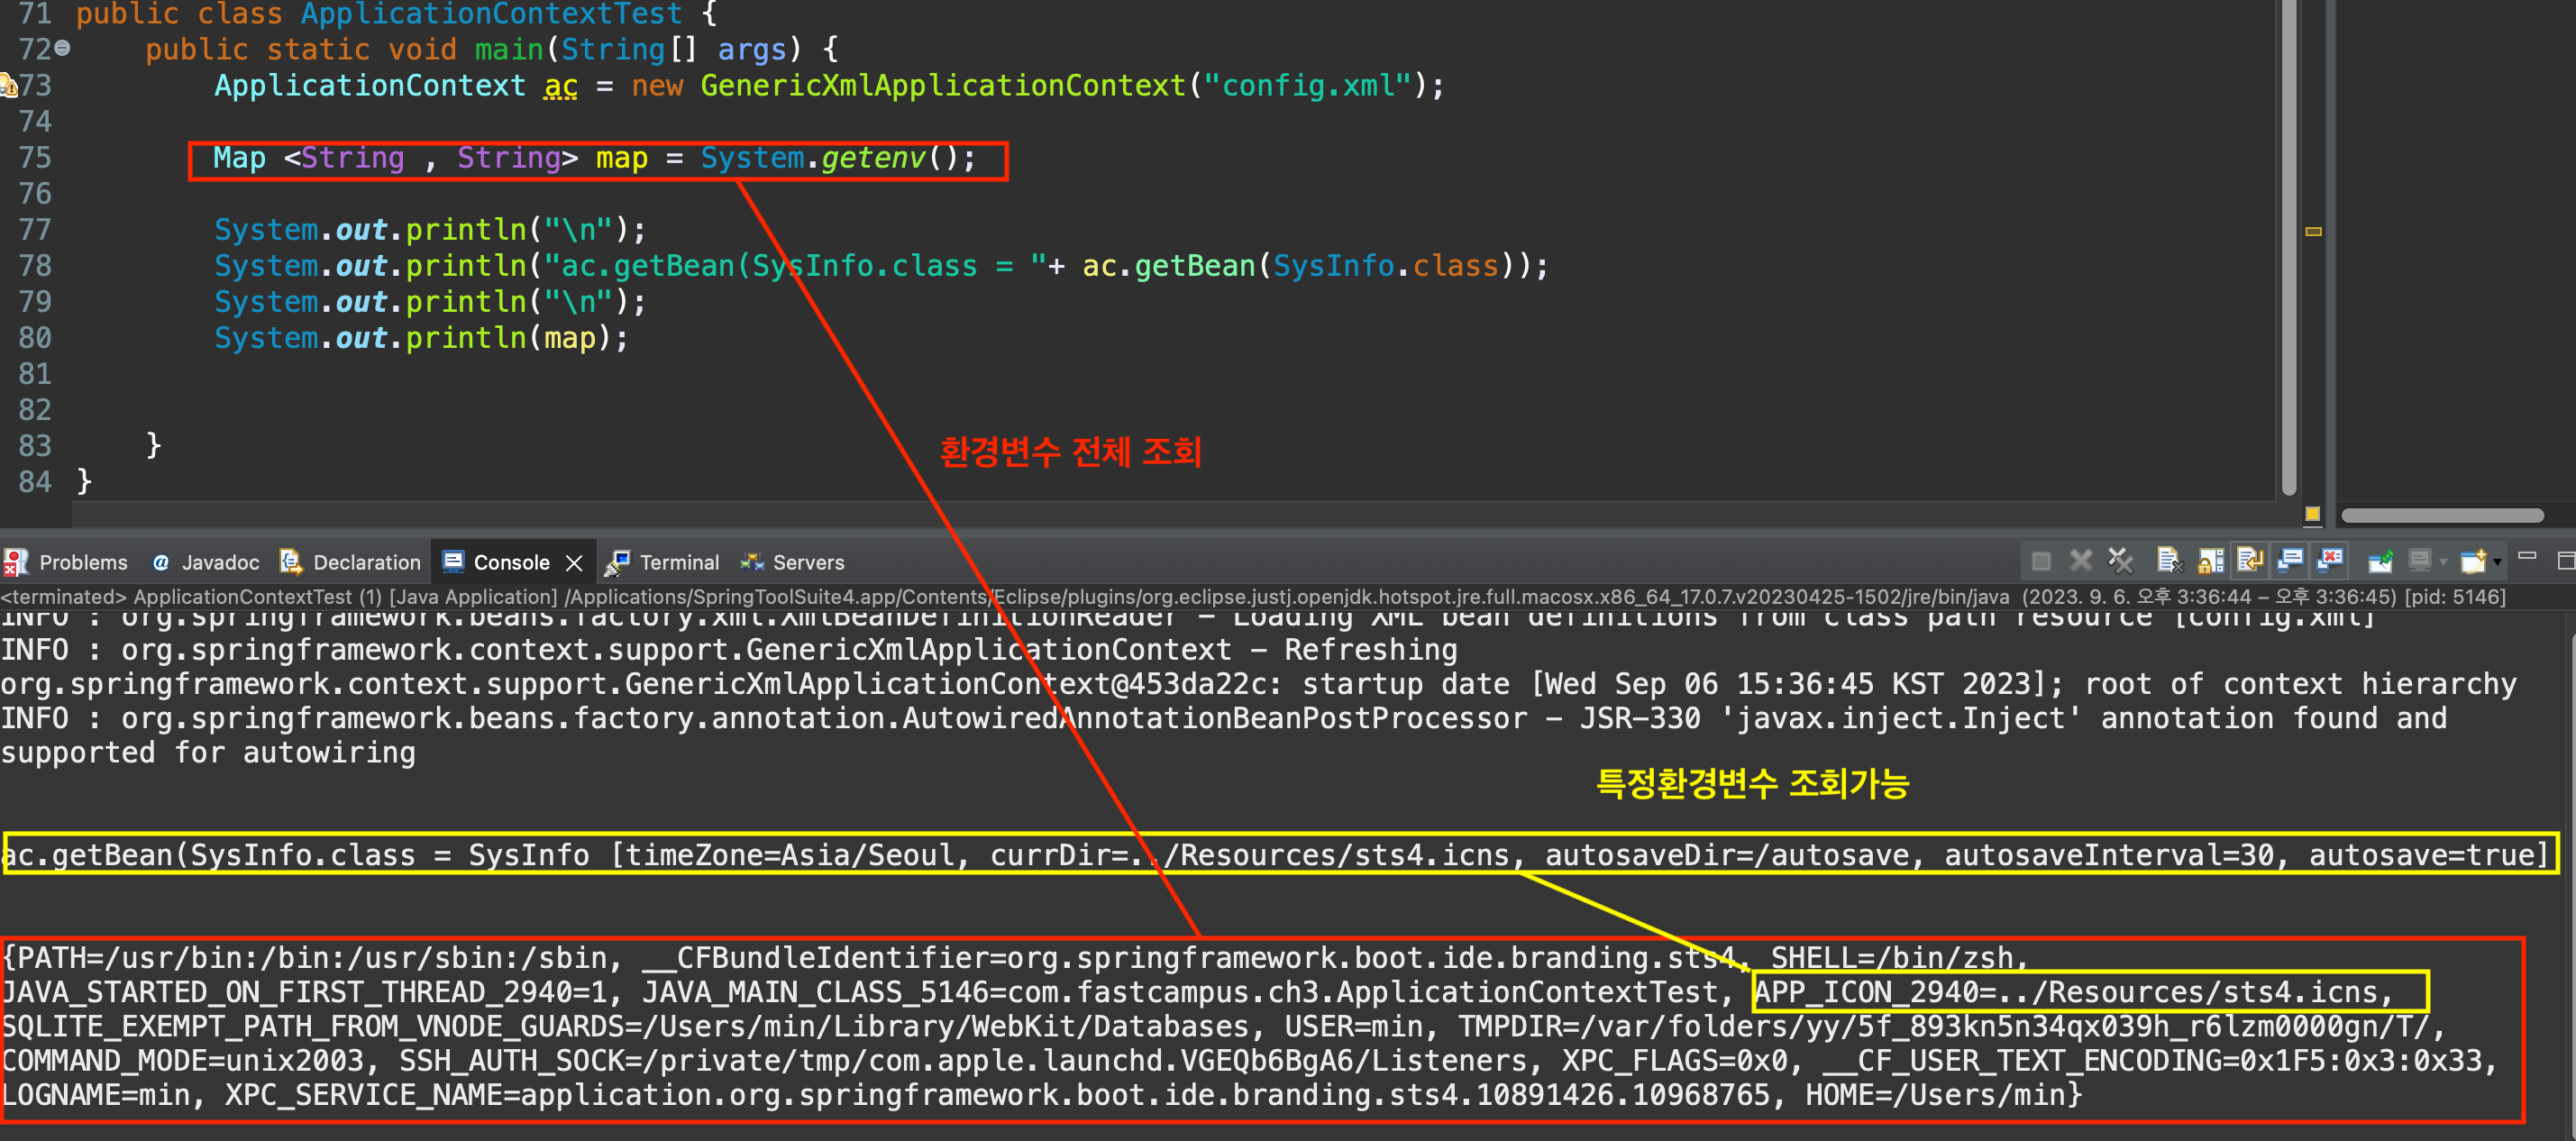Toggle show console on standard error change
Screen dimensions: 2576x1141
pyautogui.click(x=2330, y=561)
